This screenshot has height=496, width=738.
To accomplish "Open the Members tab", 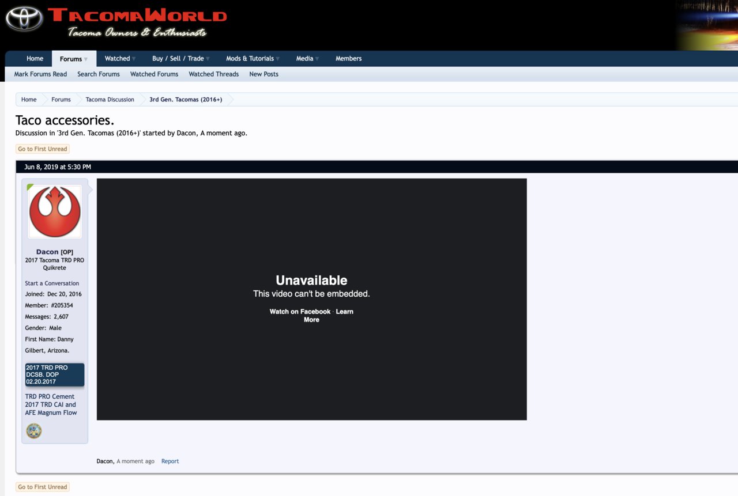I will pos(349,58).
